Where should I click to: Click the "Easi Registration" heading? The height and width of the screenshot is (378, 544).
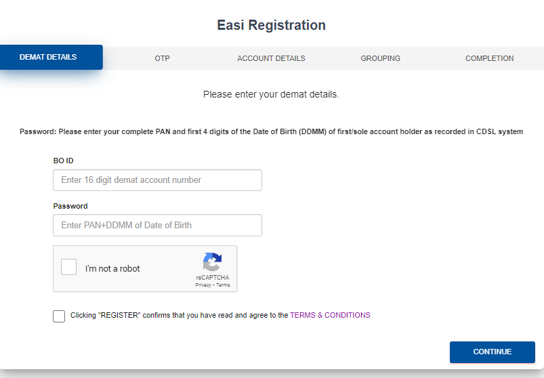pos(271,26)
